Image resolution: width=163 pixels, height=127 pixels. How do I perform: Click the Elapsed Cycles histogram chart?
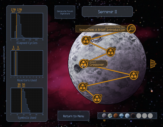(x=27, y=26)
